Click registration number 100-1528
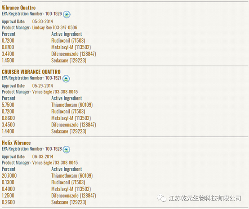249x209 pixels. tap(53, 149)
